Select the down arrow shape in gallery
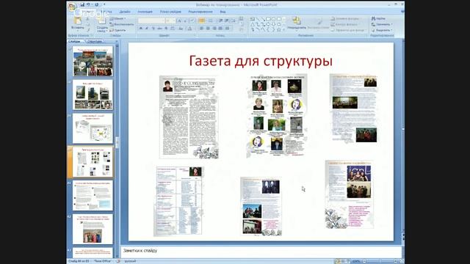This screenshot has height=264, width=470. [x=273, y=24]
